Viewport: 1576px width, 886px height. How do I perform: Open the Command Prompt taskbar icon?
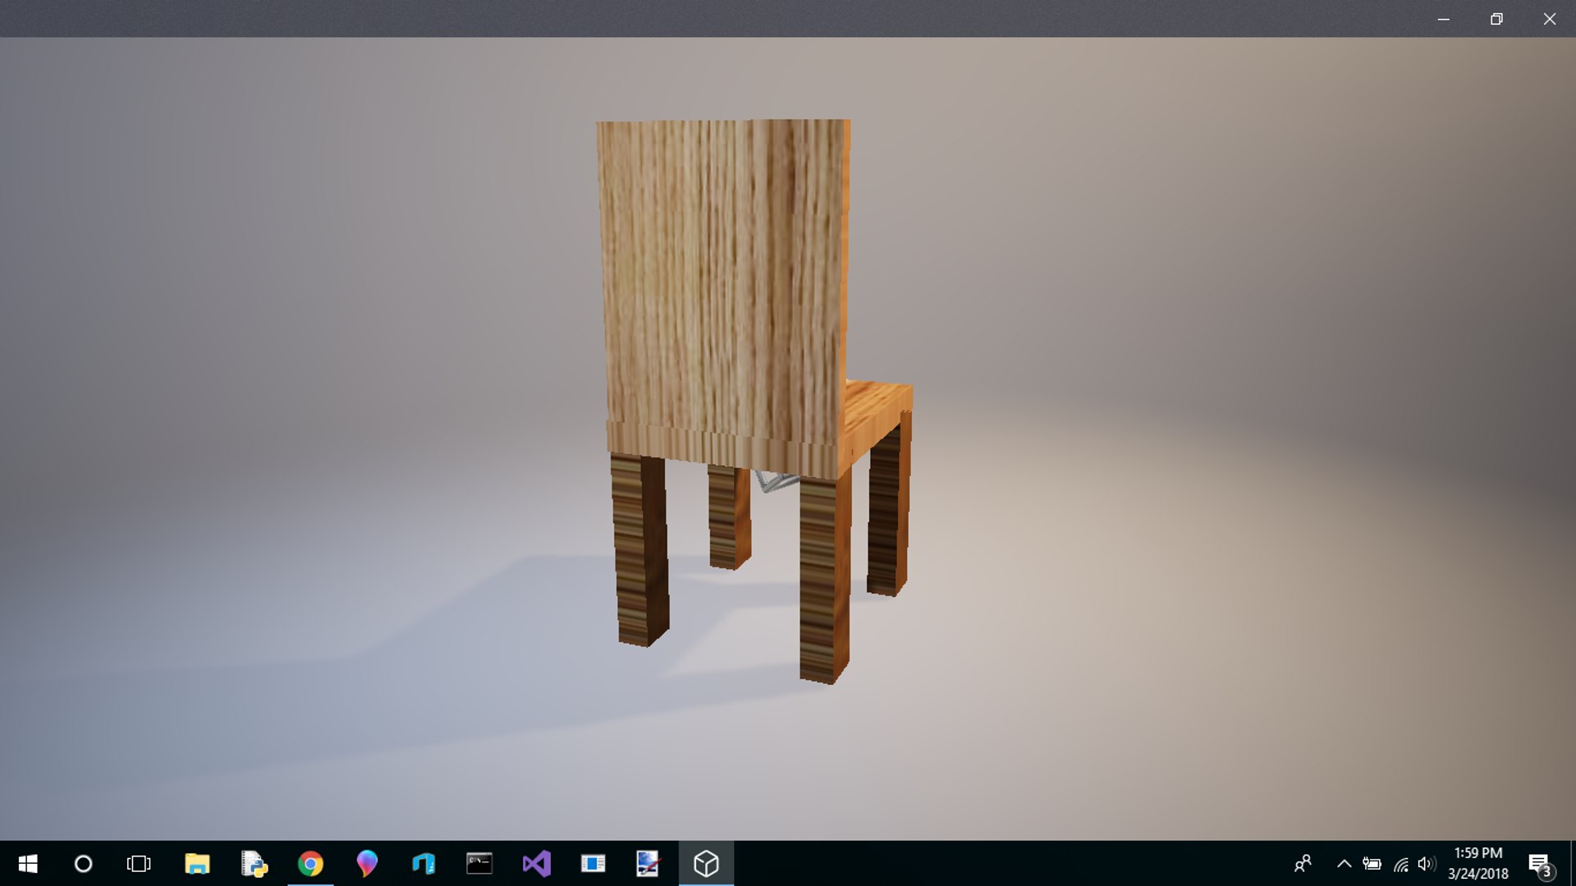479,864
